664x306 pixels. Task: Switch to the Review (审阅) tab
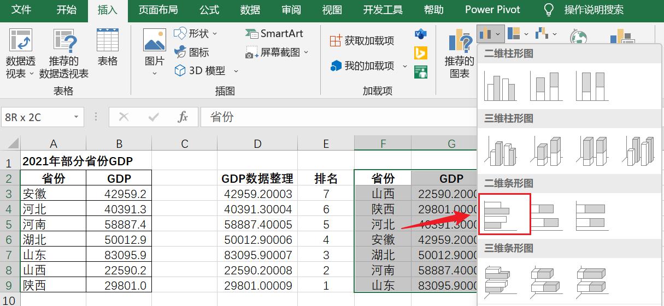pyautogui.click(x=291, y=10)
